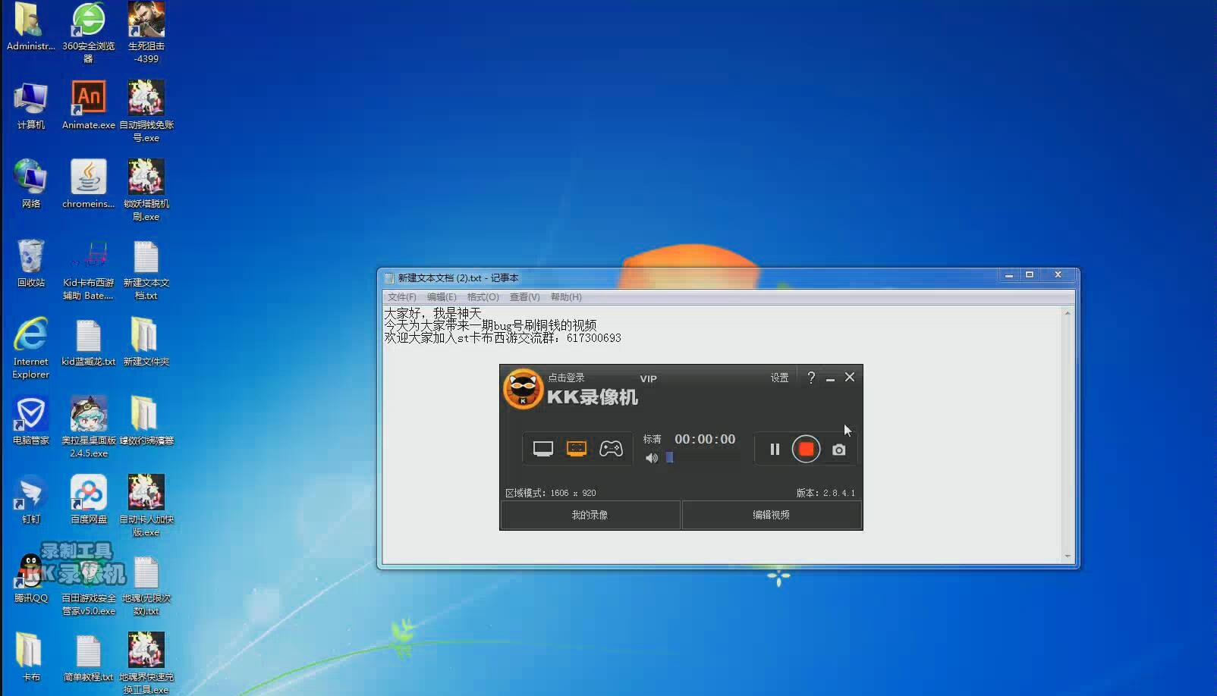Select the 简单教程.txt desktop file
Image resolution: width=1217 pixels, height=696 pixels.
[x=88, y=657]
